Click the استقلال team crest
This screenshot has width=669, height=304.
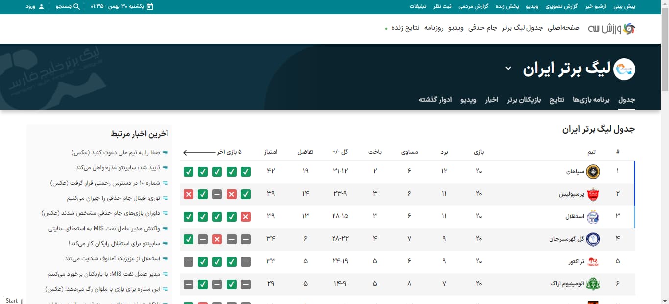593,216
